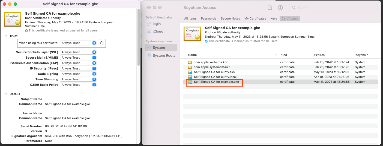Open Code Signing trust dropdown
Image resolution: width=383 pixels, height=146 pixels.
pyautogui.click(x=78, y=74)
